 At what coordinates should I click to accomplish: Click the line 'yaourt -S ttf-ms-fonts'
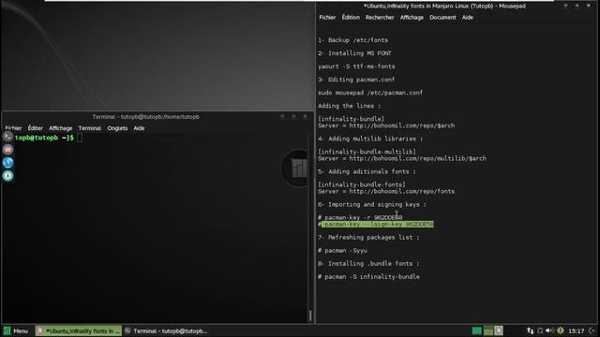356,66
